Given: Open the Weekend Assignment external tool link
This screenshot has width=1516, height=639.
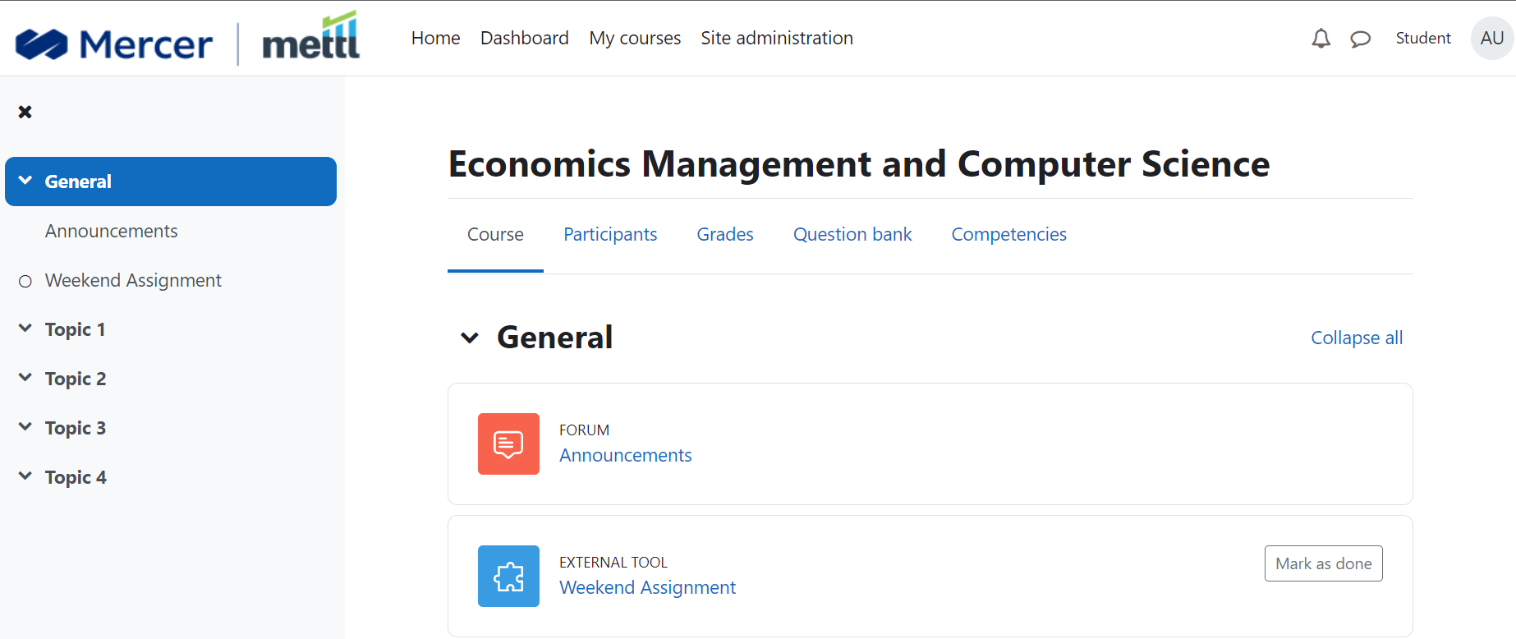Looking at the screenshot, I should [x=647, y=587].
